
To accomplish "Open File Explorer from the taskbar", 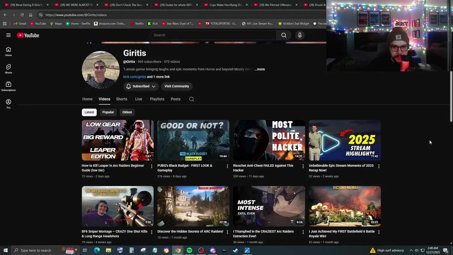I will pos(108,250).
